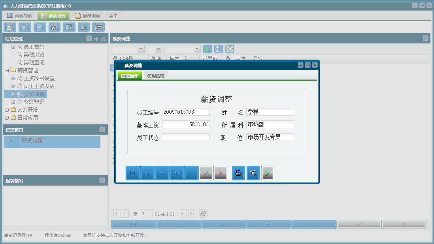This screenshot has height=244, width=434.
Task: Open the 系统导航 tab
Action: pos(20,16)
